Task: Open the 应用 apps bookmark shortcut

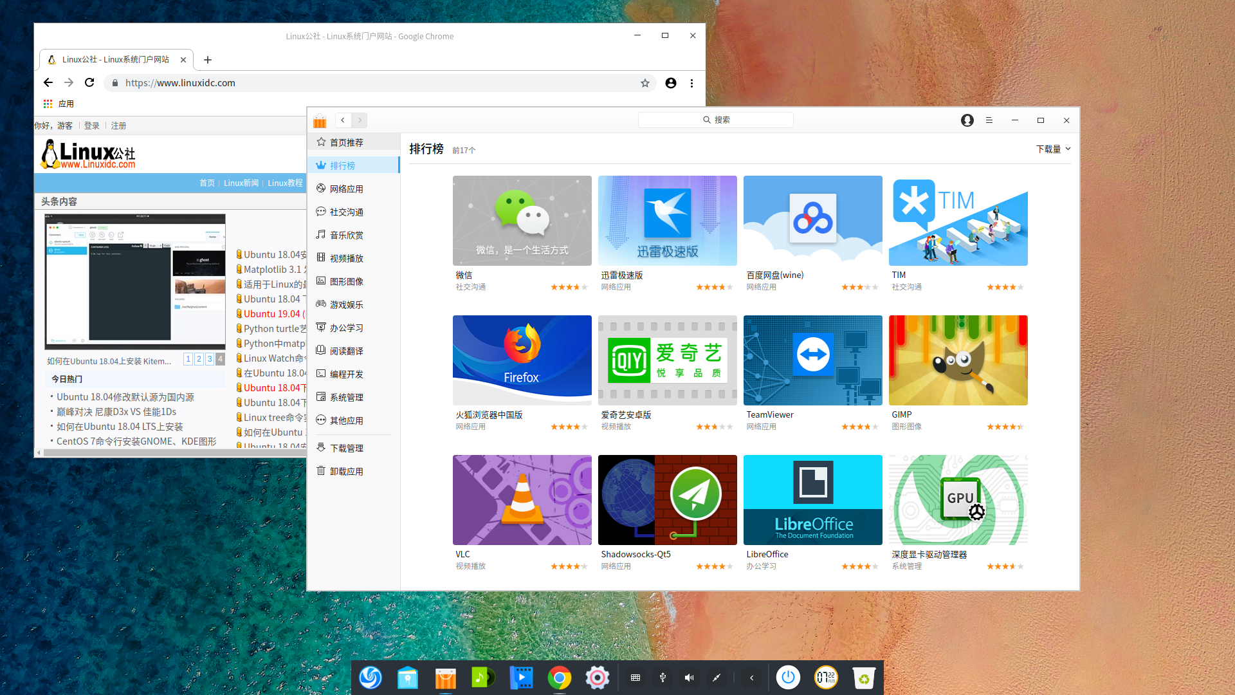Action: pos(59,104)
